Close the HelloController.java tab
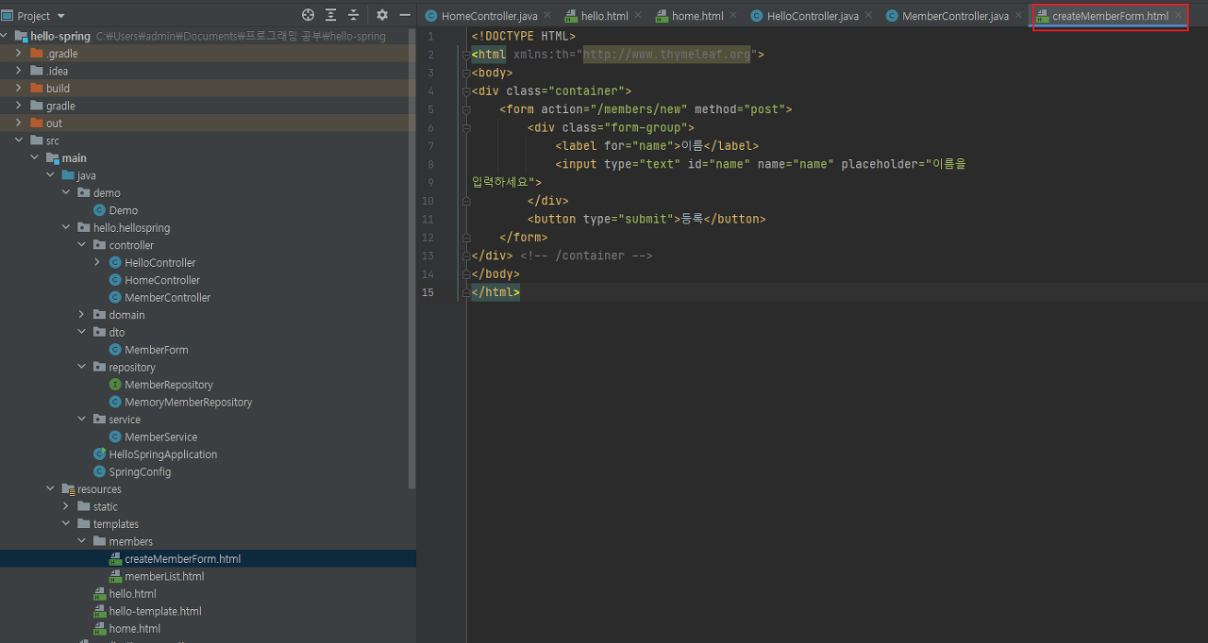This screenshot has height=643, width=1208. [868, 15]
